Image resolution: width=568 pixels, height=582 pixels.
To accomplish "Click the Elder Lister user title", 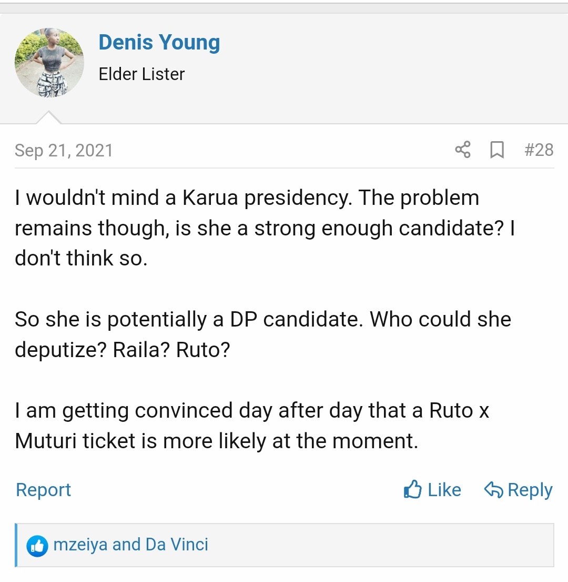I will click(141, 74).
